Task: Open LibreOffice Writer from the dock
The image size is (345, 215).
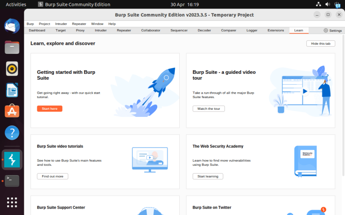Action: [x=12, y=90]
